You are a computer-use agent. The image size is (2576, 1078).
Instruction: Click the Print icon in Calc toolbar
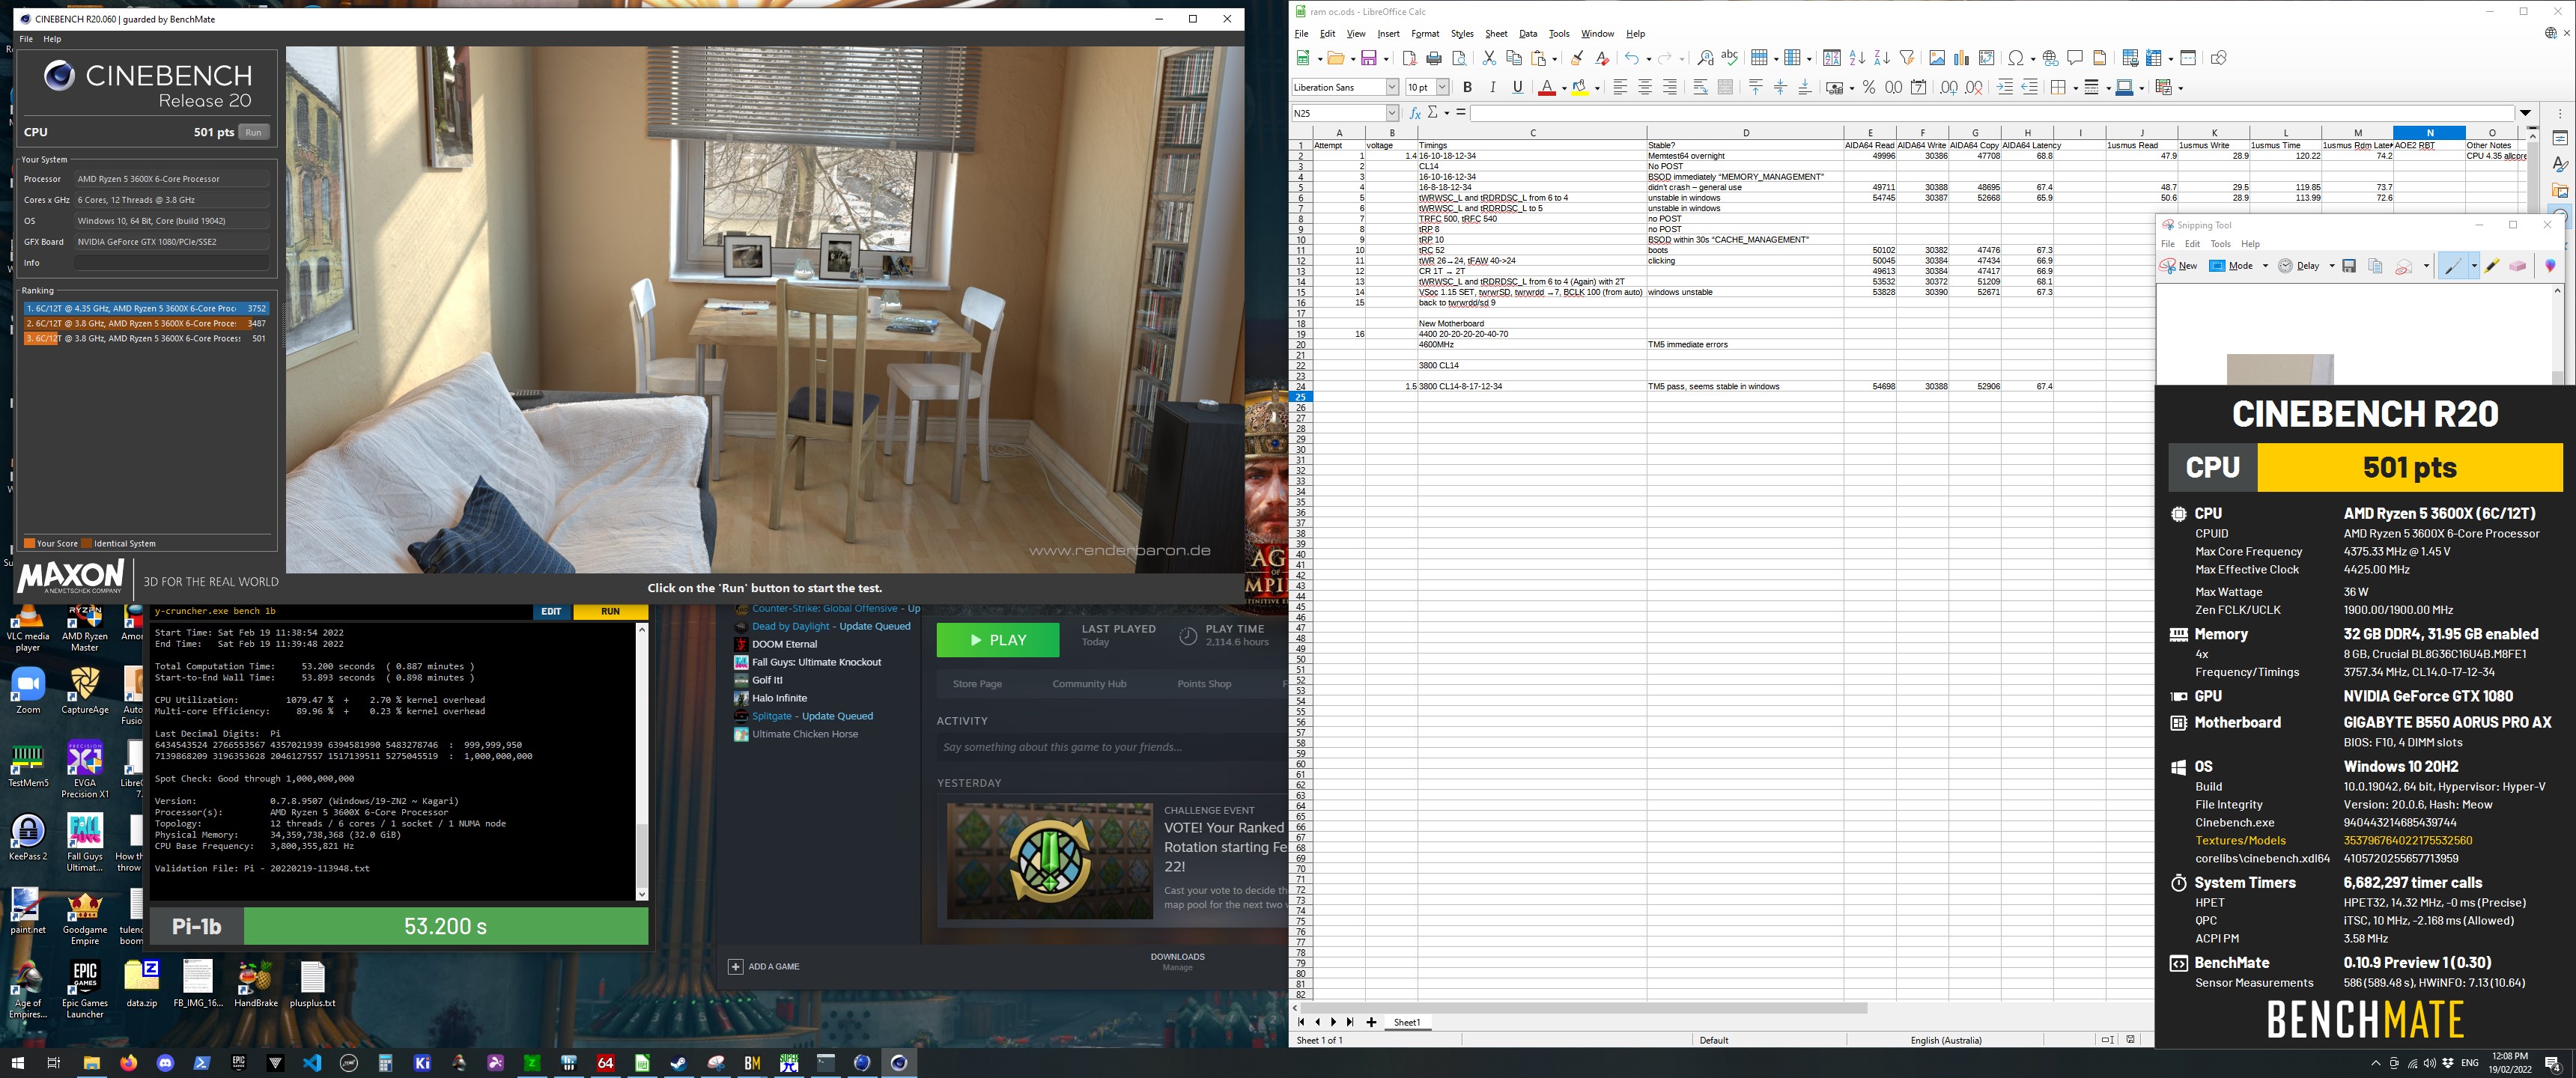[x=1434, y=58]
